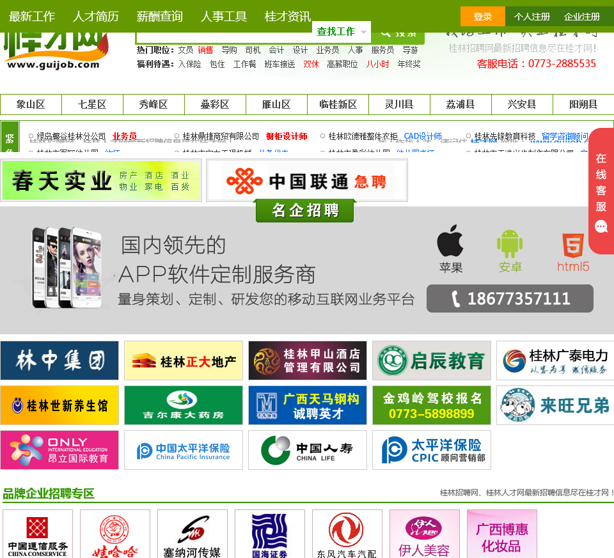The height and width of the screenshot is (558, 614).
Task: Open 林中集团 banner
Action: 59,360
